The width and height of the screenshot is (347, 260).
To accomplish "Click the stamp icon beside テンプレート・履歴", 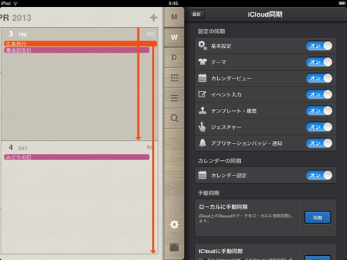I will click(x=203, y=110).
